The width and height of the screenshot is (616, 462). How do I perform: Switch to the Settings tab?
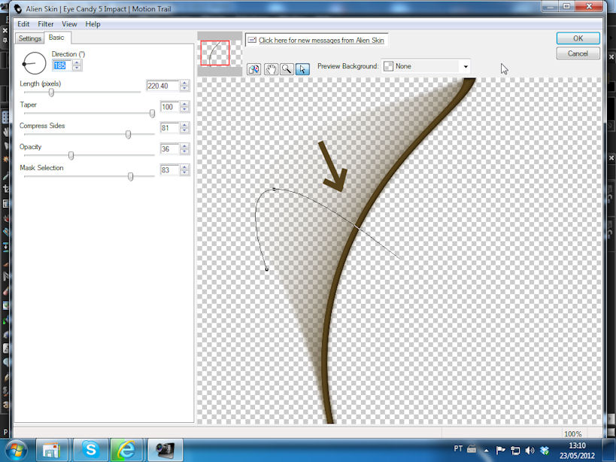pos(30,38)
